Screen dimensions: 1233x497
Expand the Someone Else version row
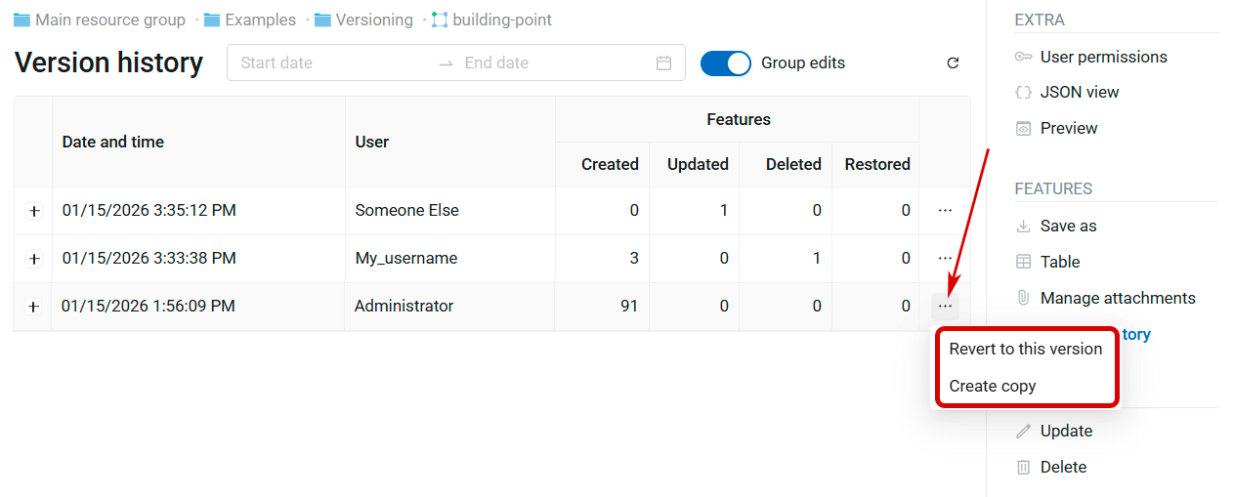click(34, 211)
